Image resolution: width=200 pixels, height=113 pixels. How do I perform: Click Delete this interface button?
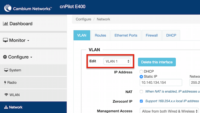[x=157, y=62]
